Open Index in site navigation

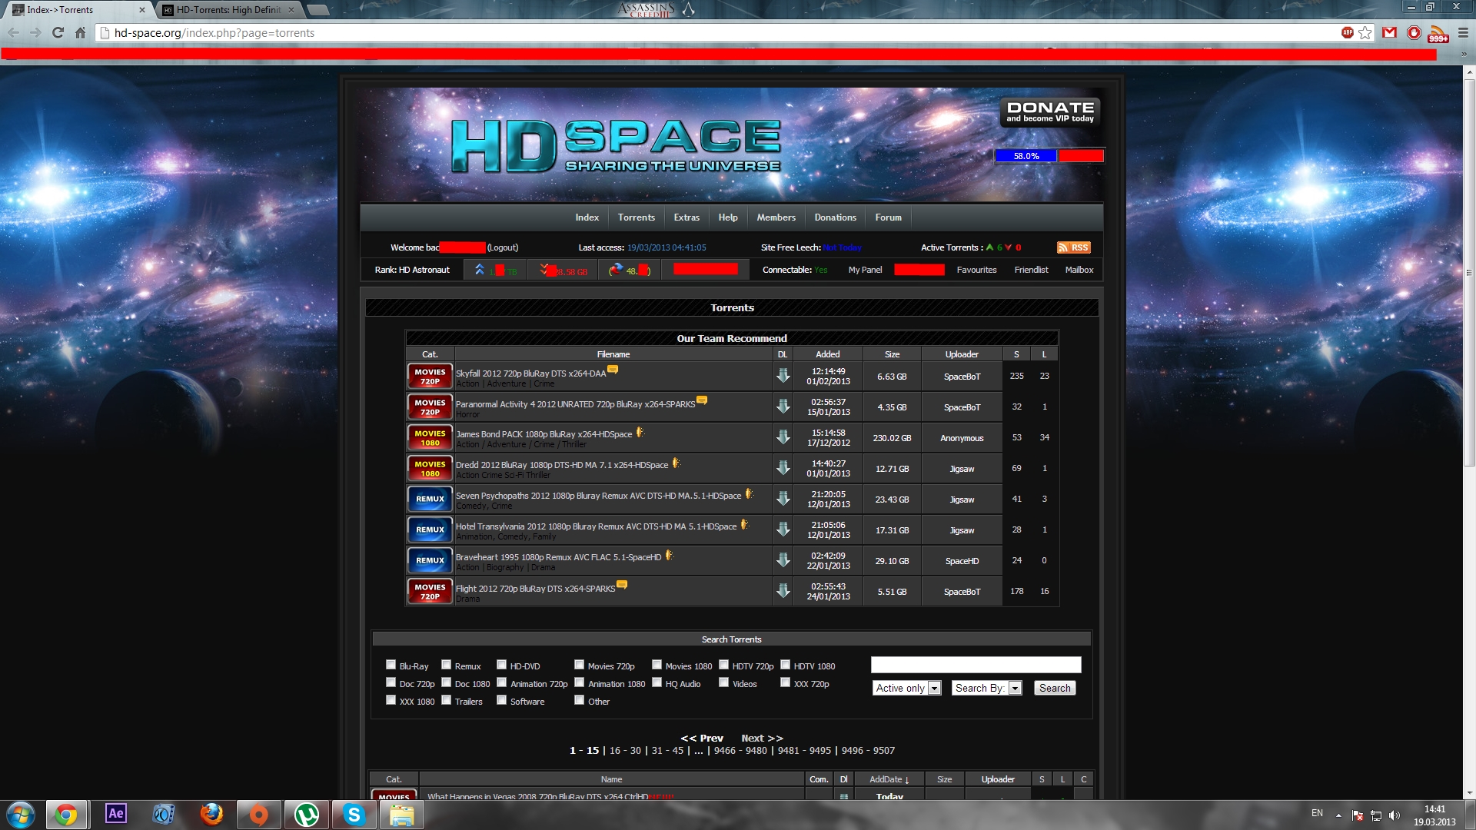coord(587,217)
